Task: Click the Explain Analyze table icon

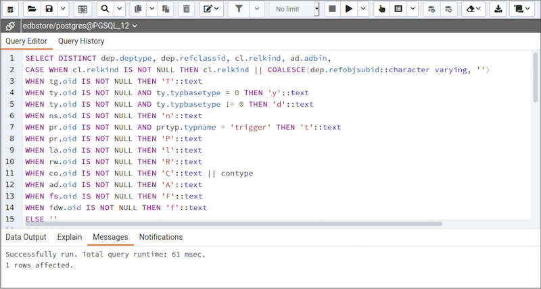Action: pos(398,9)
